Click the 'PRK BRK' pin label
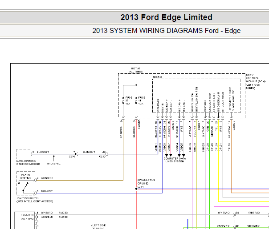 coord(205,106)
